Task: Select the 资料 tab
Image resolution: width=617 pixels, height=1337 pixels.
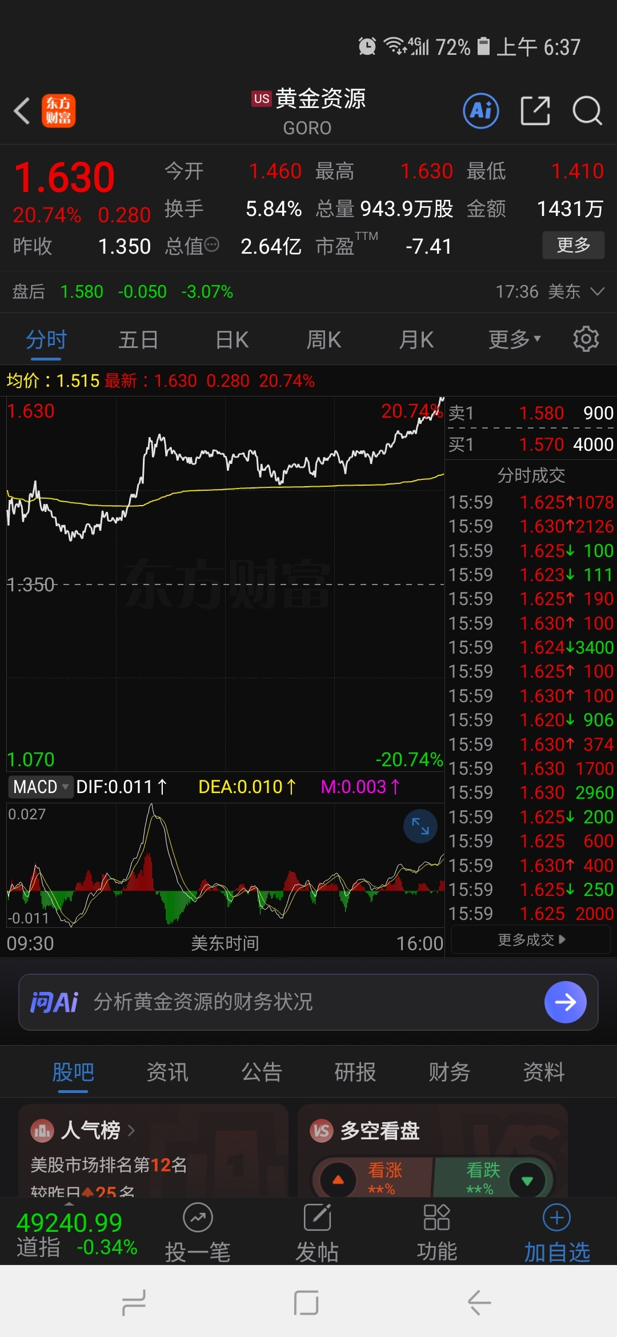Action: tap(544, 1072)
